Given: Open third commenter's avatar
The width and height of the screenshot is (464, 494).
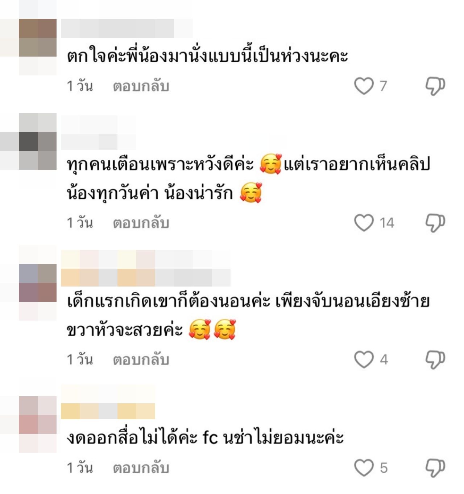Looking at the screenshot, I should pyautogui.click(x=38, y=283).
